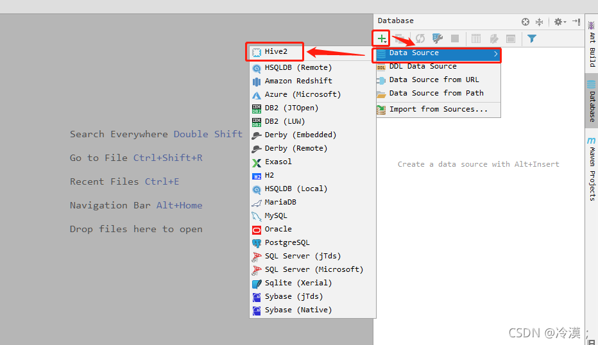Click the Stop square toolbar icon
The image size is (598, 345).
[455, 38]
